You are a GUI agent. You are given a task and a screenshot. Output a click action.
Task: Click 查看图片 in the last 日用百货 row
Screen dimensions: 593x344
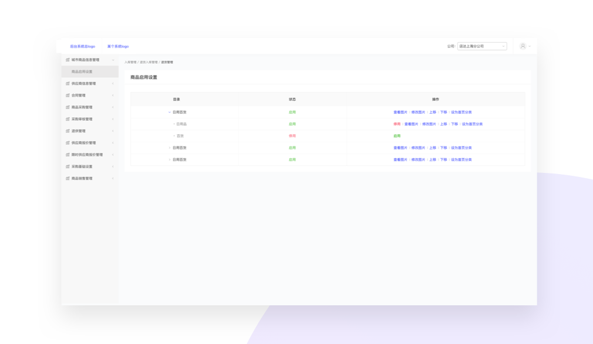pyautogui.click(x=400, y=160)
